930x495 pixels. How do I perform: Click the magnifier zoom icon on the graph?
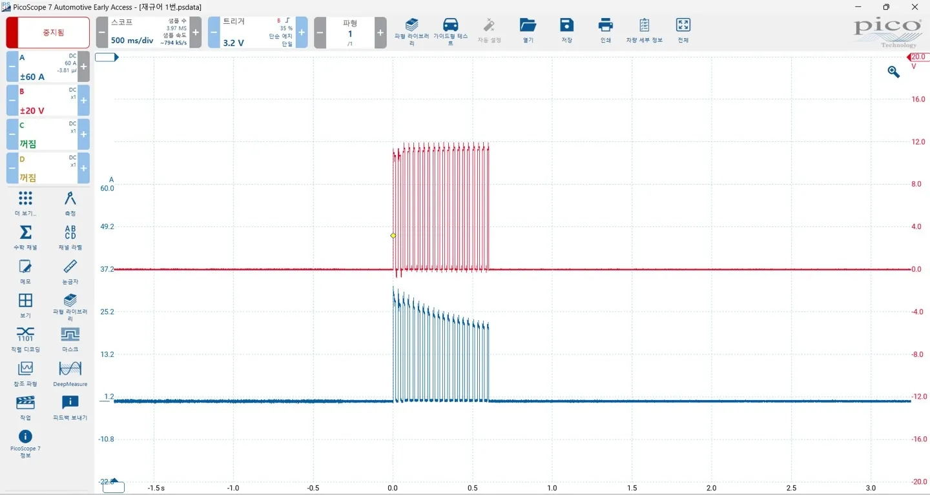click(894, 72)
